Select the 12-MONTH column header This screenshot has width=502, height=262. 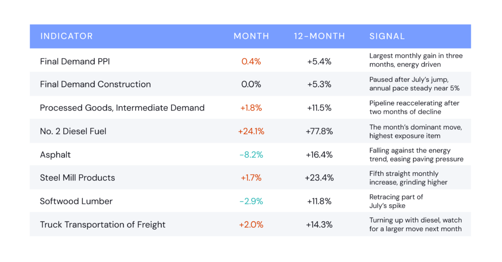(x=319, y=36)
